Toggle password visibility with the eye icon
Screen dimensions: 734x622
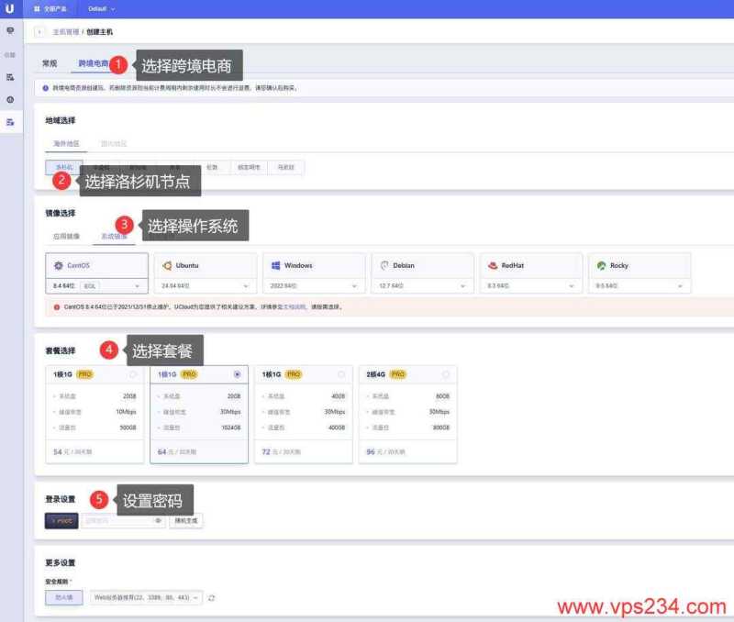click(x=158, y=520)
